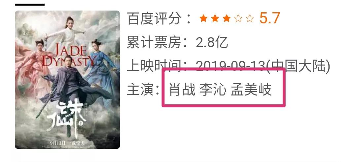
Task: Click the first filled rating star
Action: tap(203, 18)
